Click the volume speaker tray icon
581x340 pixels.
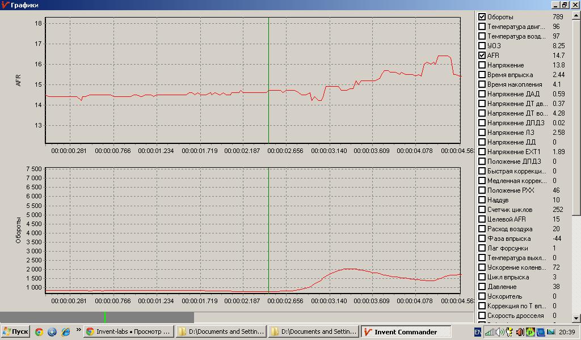pyautogui.click(x=499, y=332)
